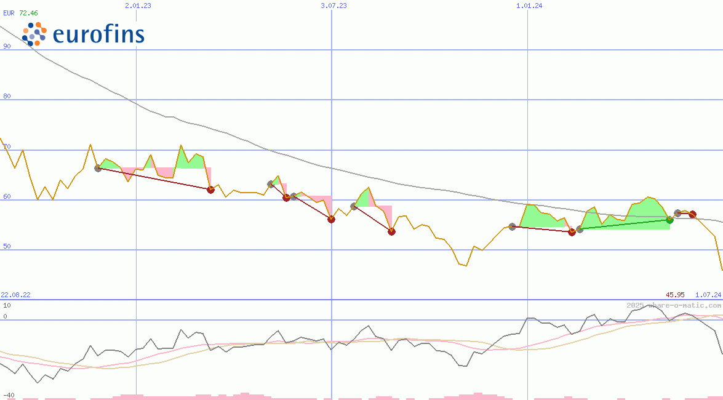Click the first red marker after 2.01.23

point(210,189)
